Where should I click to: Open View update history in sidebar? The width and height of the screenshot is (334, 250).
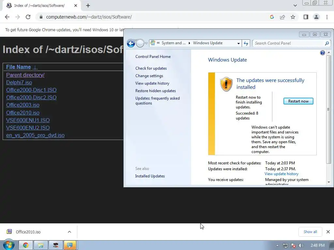[152, 83]
